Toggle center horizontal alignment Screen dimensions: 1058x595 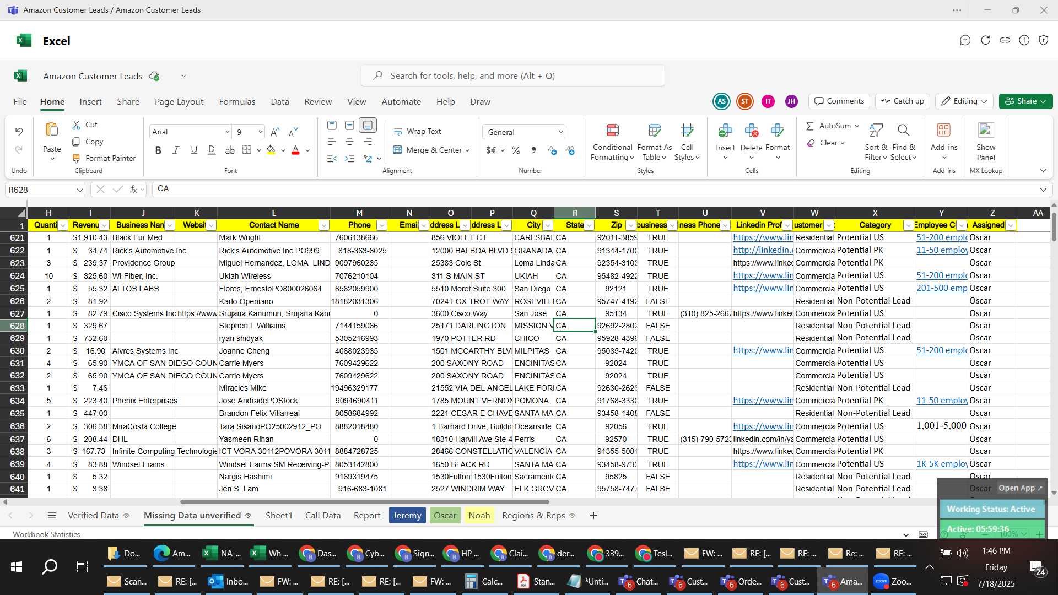[349, 142]
